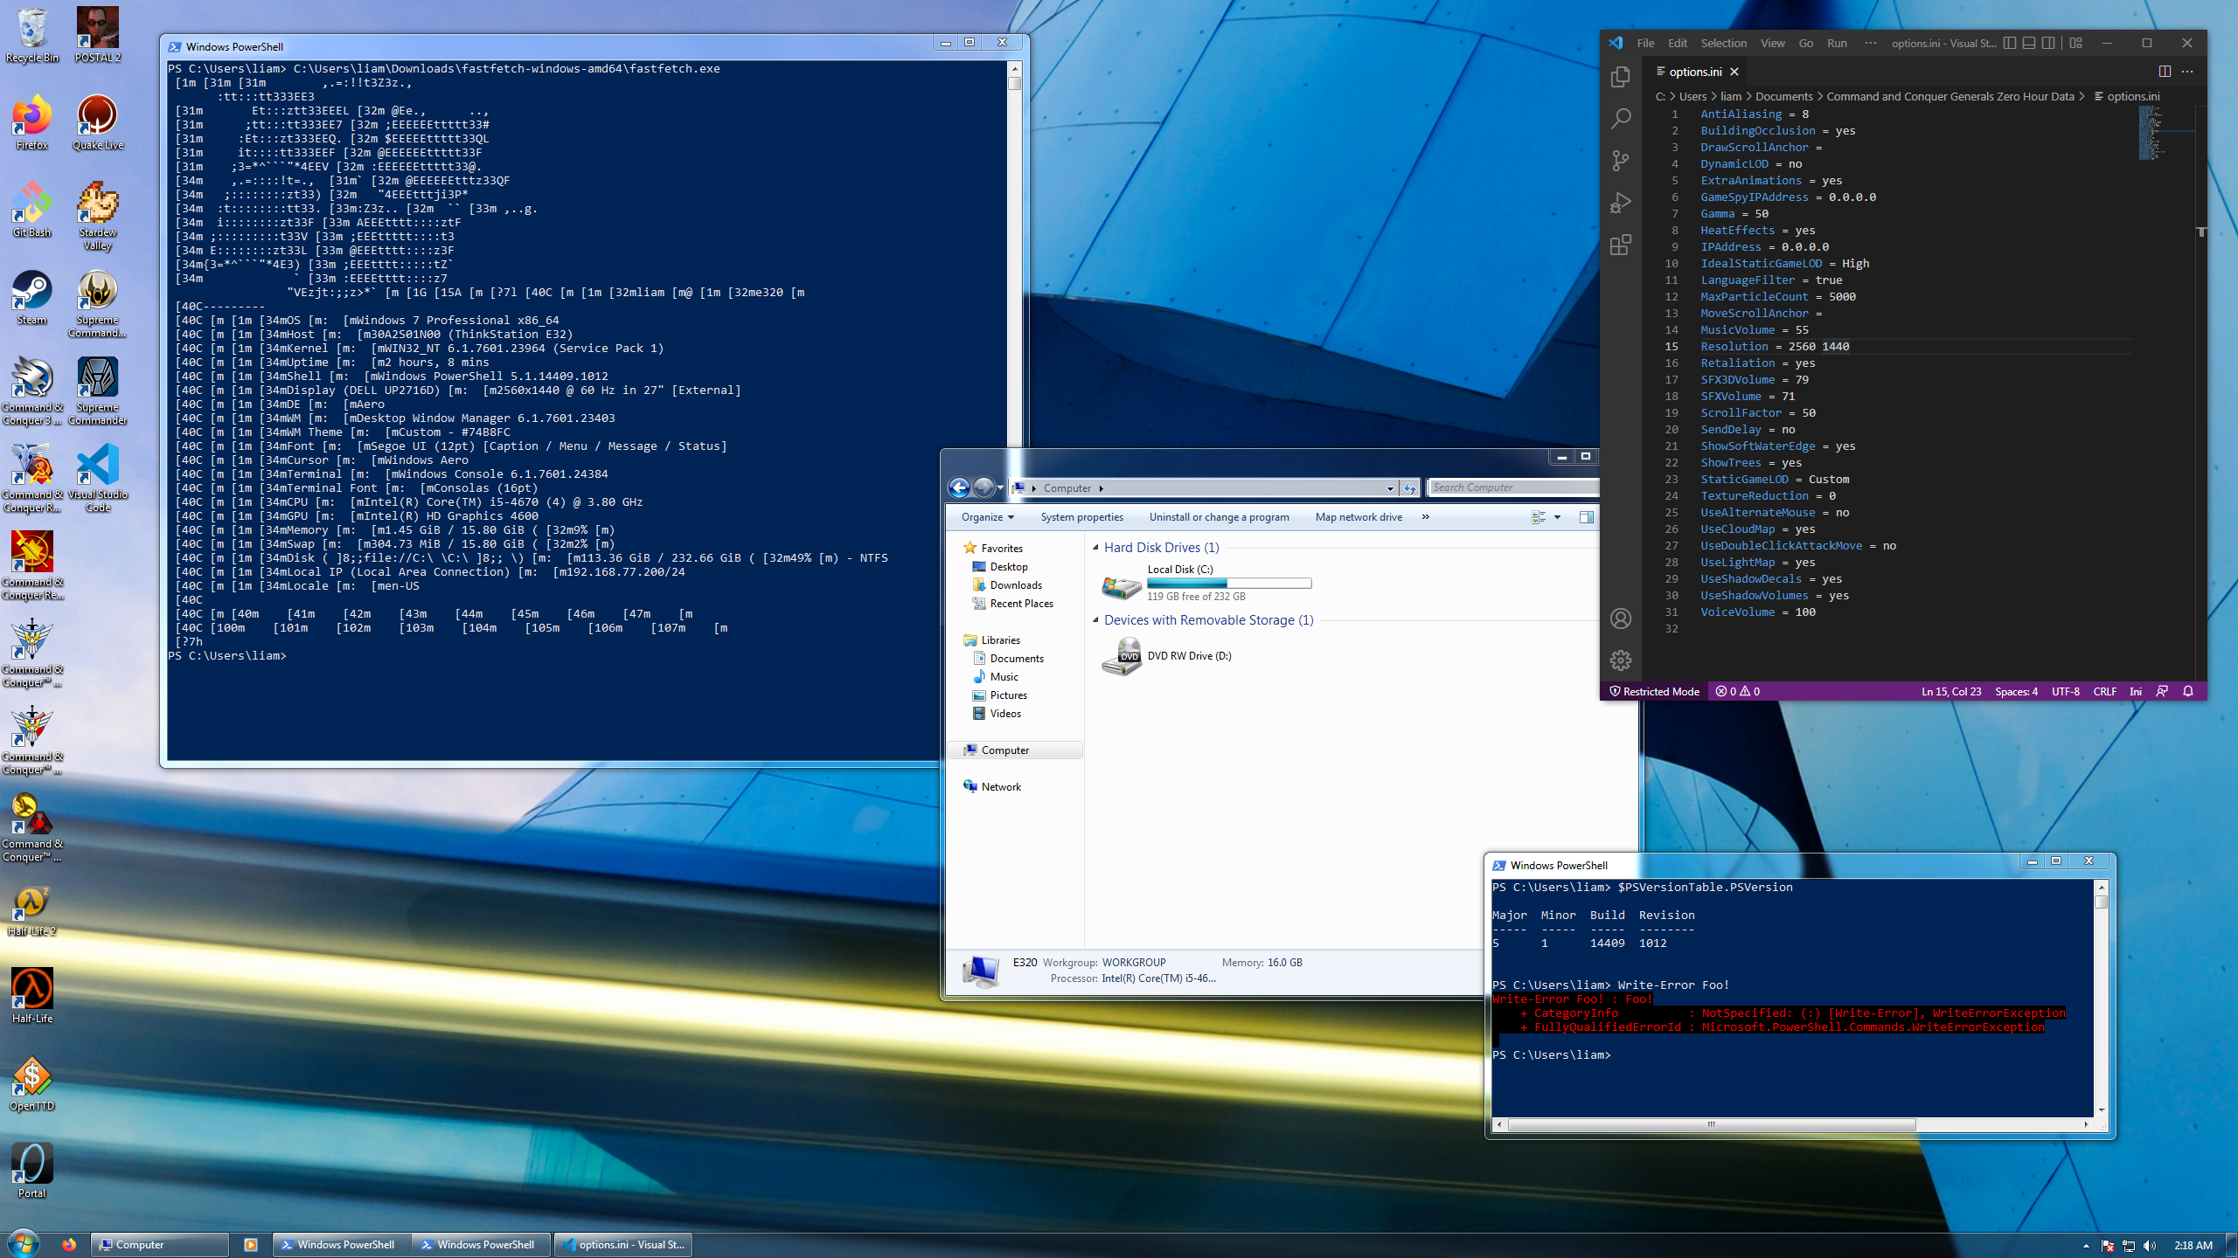The height and width of the screenshot is (1258, 2238).
Task: Open the VS Code Accounts icon
Action: 1620,619
